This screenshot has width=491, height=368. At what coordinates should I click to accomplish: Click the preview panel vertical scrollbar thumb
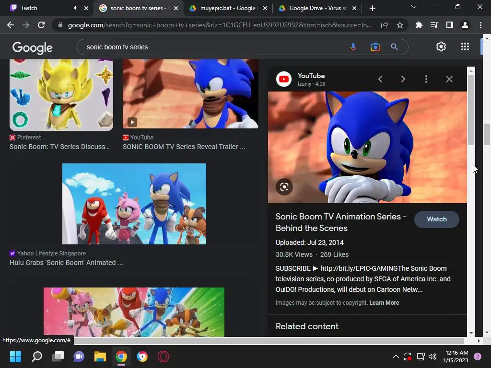click(471, 110)
